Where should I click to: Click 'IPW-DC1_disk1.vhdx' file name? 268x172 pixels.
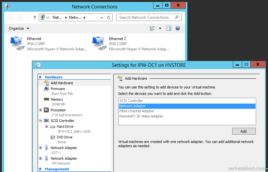click(74, 131)
